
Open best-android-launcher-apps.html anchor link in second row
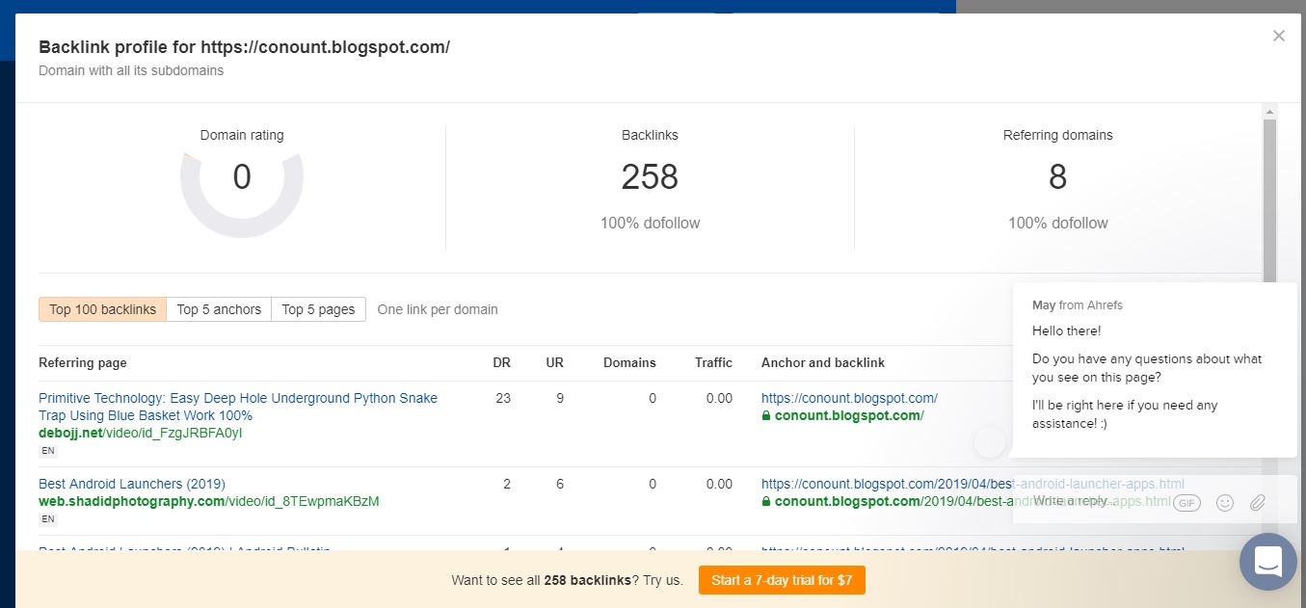973,484
